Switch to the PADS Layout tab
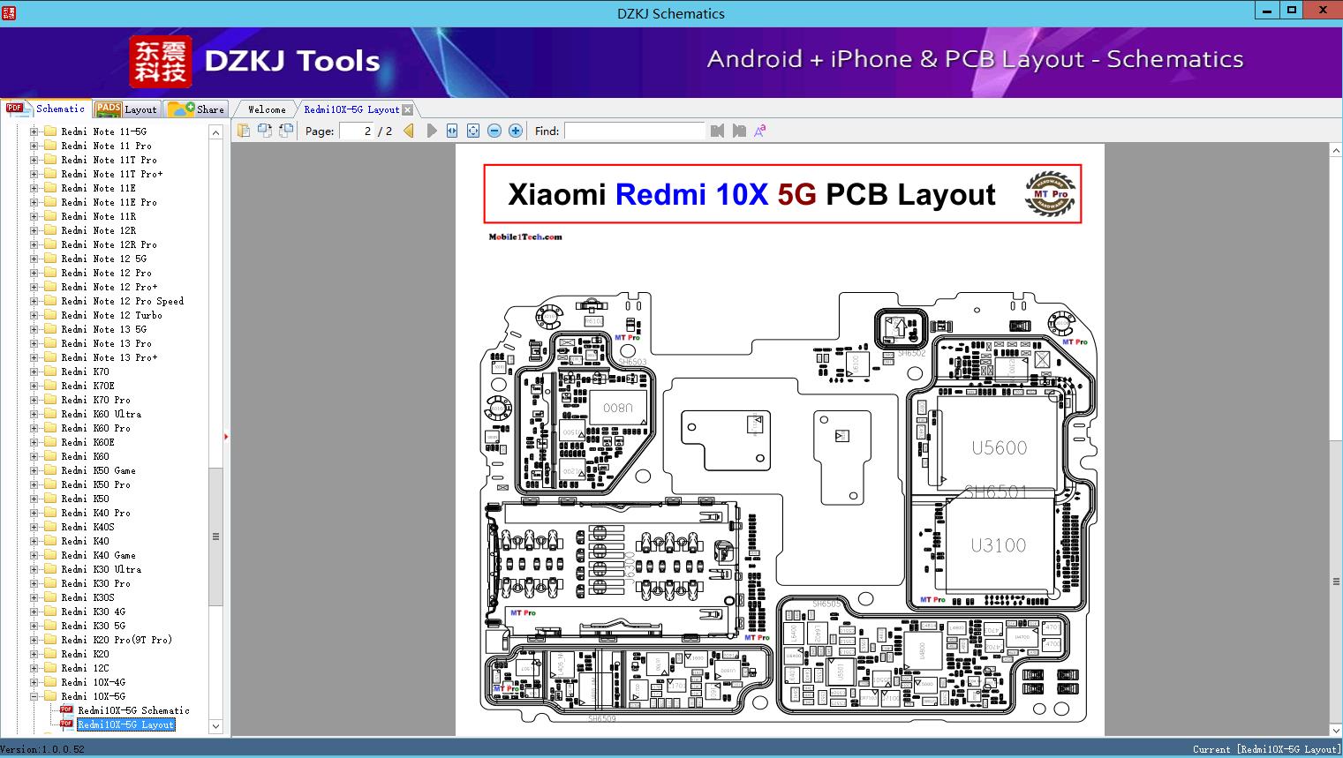The image size is (1343, 758). [x=127, y=109]
